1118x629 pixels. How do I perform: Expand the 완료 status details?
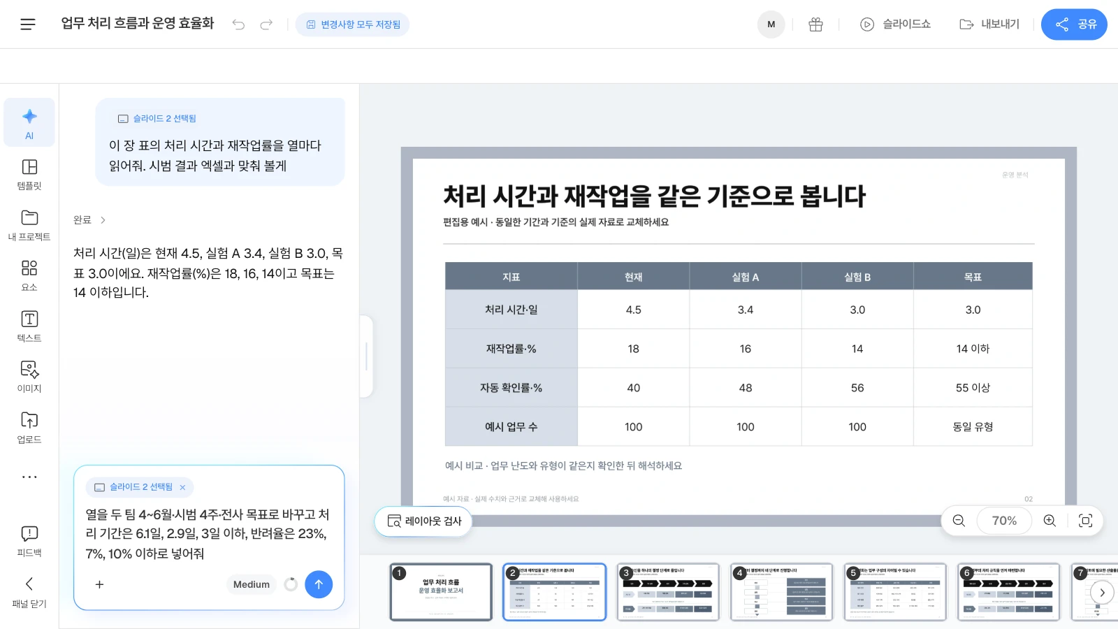[x=89, y=219]
